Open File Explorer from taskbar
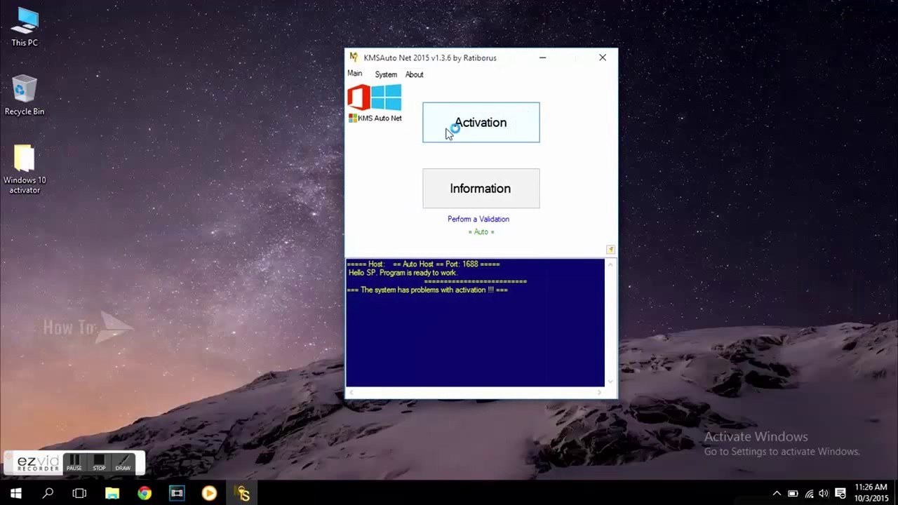The height and width of the screenshot is (505, 898). pyautogui.click(x=112, y=493)
